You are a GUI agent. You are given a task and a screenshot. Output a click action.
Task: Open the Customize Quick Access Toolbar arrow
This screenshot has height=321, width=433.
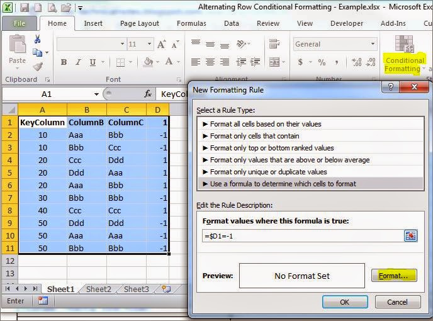[80, 8]
